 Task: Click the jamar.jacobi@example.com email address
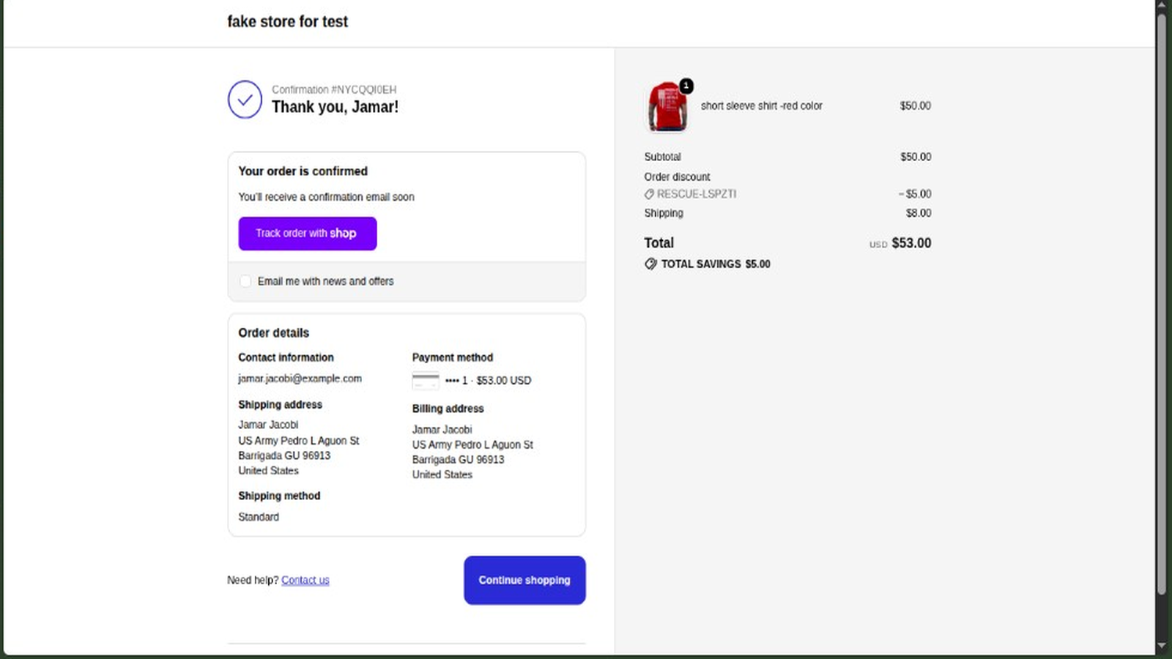pos(300,379)
